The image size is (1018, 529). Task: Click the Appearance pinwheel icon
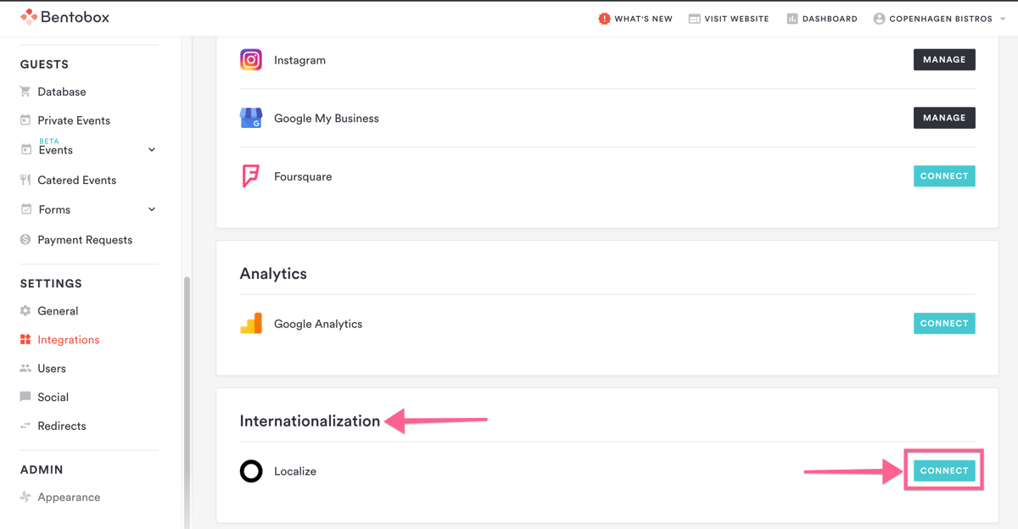[x=25, y=497]
